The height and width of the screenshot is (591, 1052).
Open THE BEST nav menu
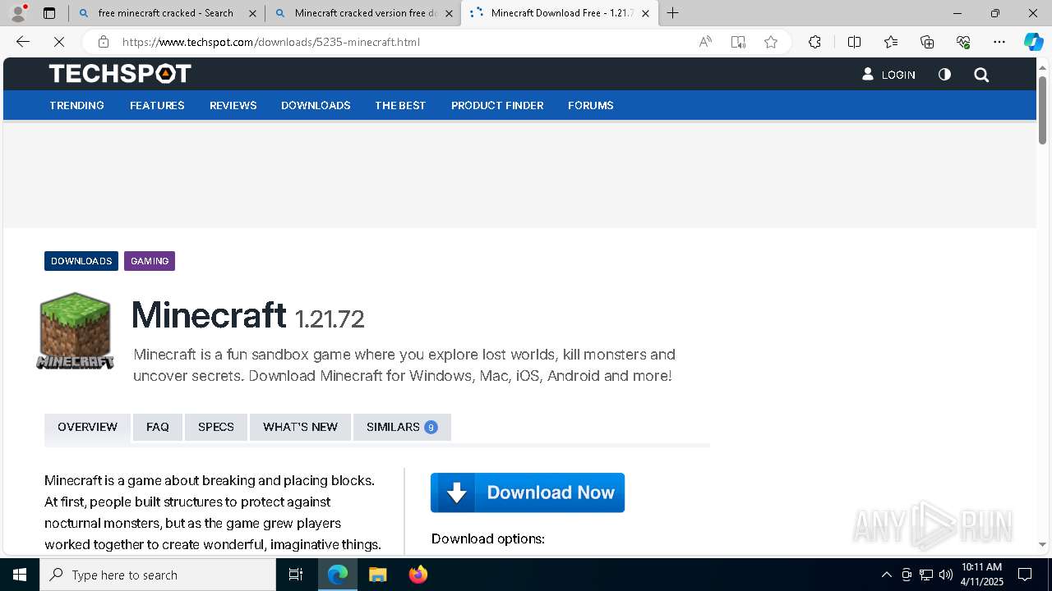point(400,105)
